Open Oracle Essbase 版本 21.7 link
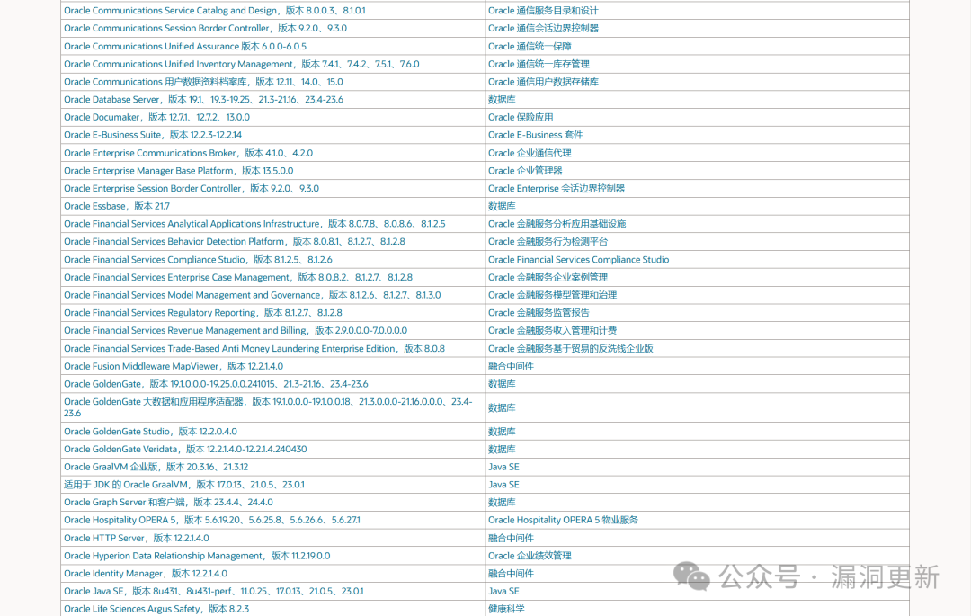This screenshot has height=616, width=971. pos(116,206)
